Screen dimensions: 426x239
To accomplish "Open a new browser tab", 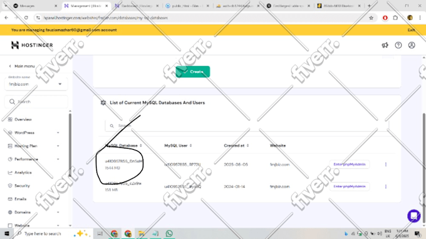I will [x=369, y=6].
